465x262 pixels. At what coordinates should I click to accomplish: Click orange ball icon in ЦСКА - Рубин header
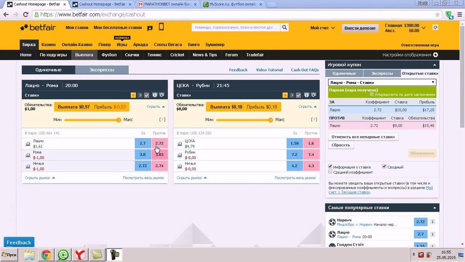coord(285,95)
